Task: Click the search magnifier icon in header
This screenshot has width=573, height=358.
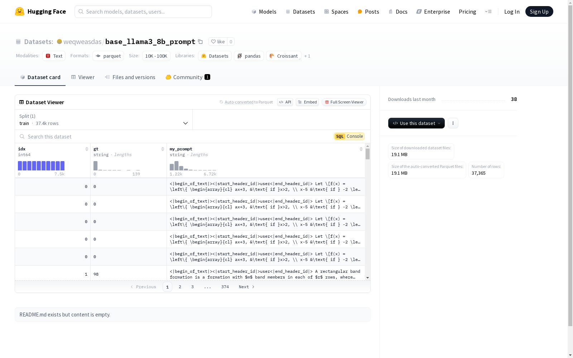Action: click(x=81, y=11)
